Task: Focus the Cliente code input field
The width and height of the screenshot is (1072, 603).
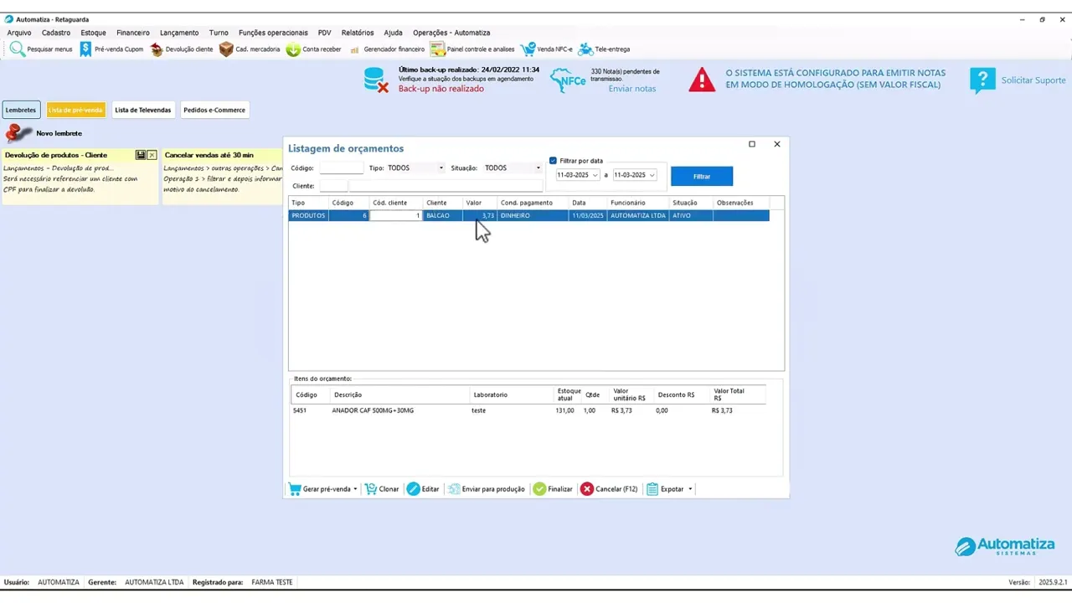Action: [332, 186]
